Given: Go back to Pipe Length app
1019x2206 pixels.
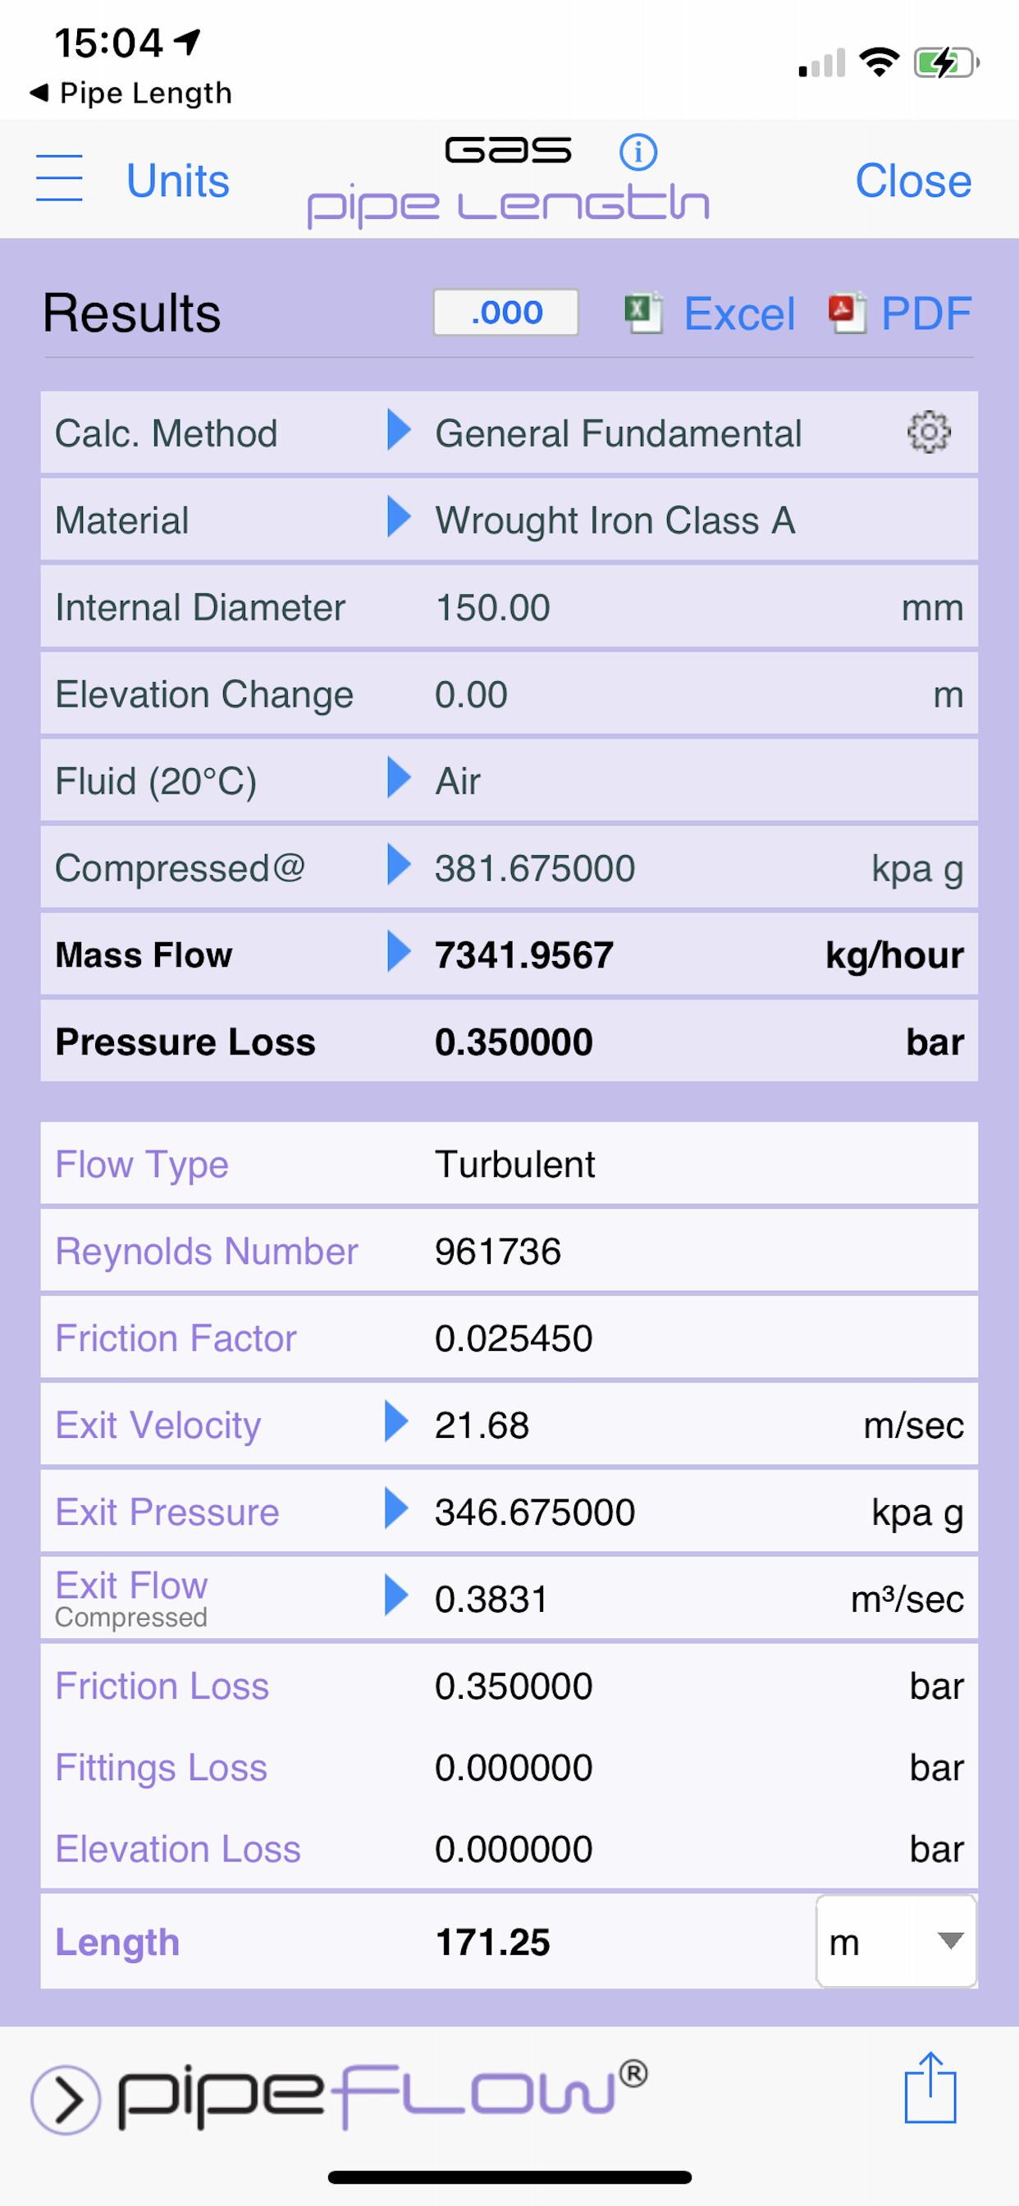Looking at the screenshot, I should tap(130, 93).
